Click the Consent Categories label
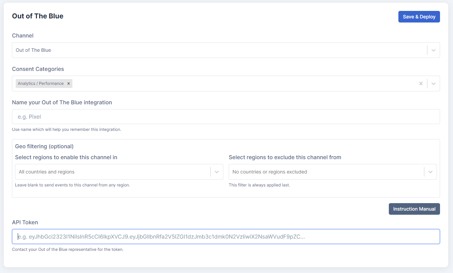This screenshot has width=453, height=273. click(x=38, y=69)
